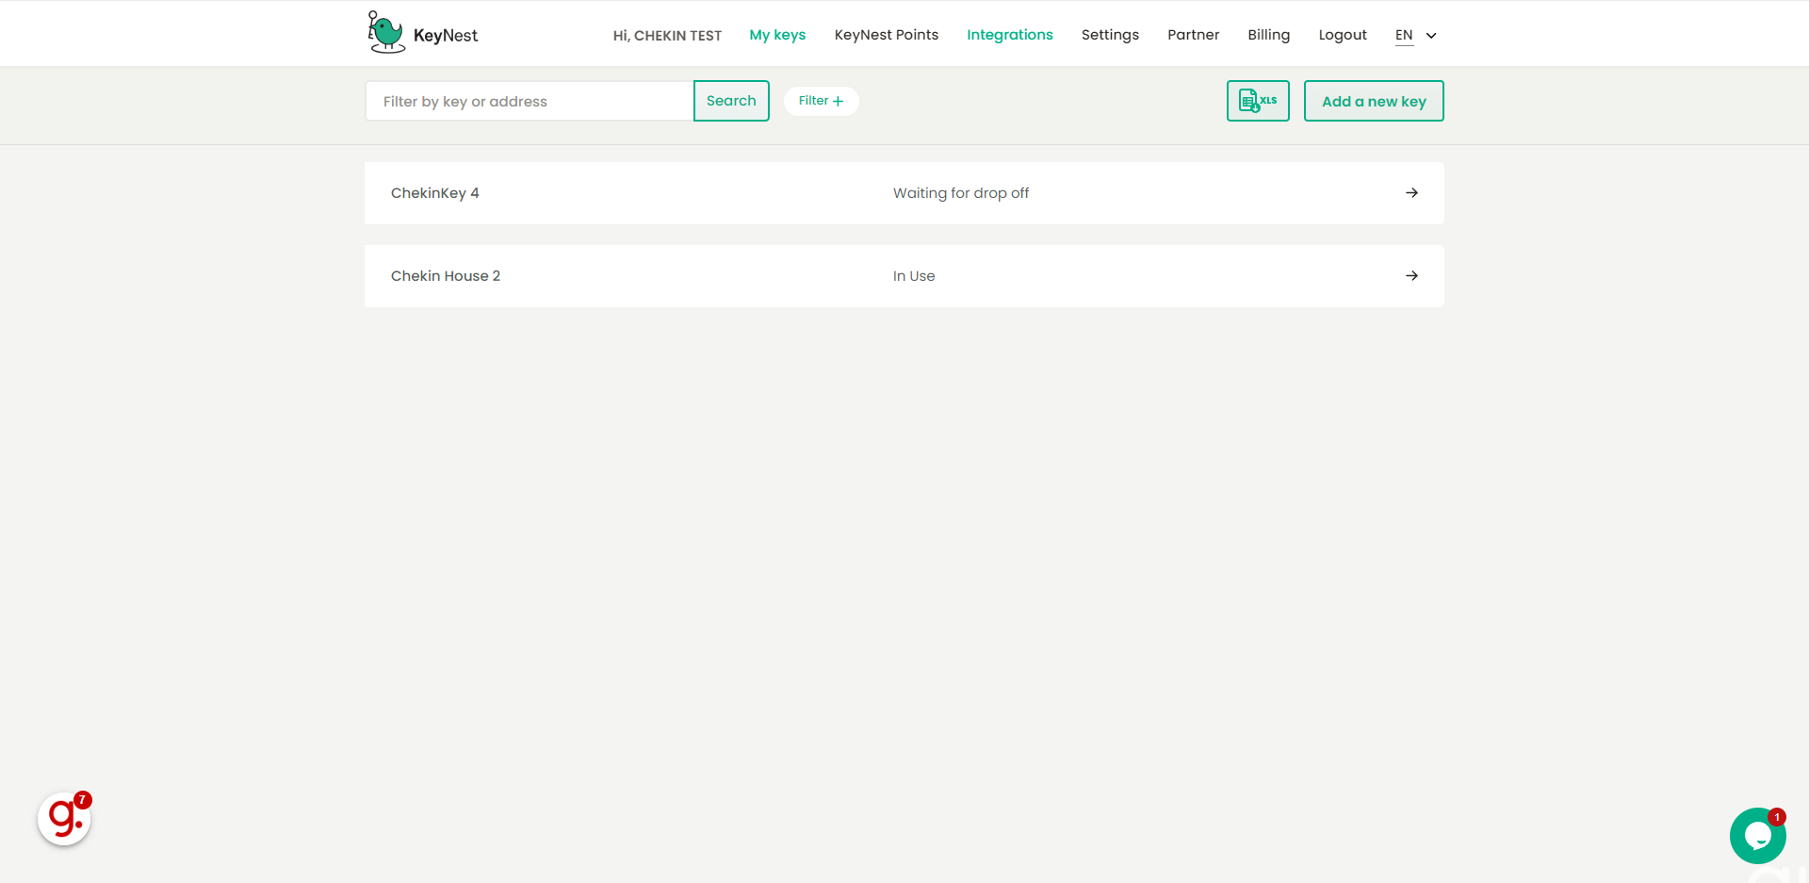Screen dimensions: 1809x883
Task: Go to My keys tab
Action: (x=777, y=35)
